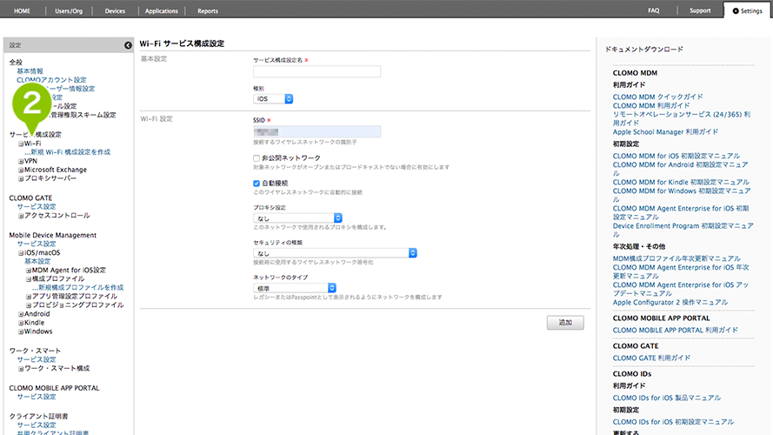The width and height of the screenshot is (773, 435).
Task: Collapse iOS/macOS tree node
Action: point(21,253)
